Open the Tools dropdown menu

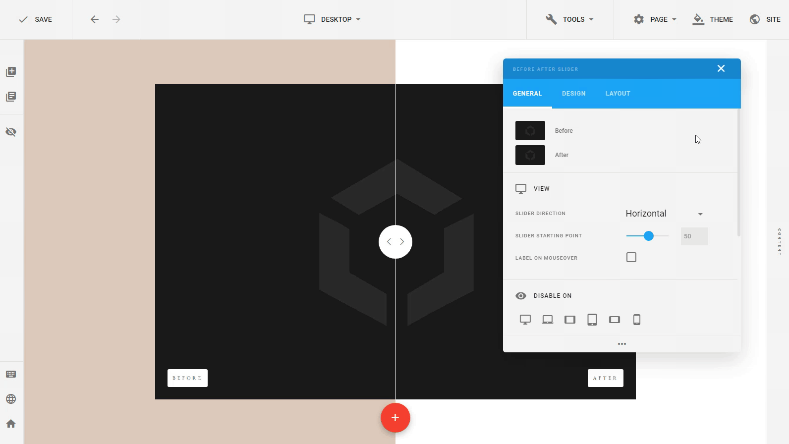[570, 19]
